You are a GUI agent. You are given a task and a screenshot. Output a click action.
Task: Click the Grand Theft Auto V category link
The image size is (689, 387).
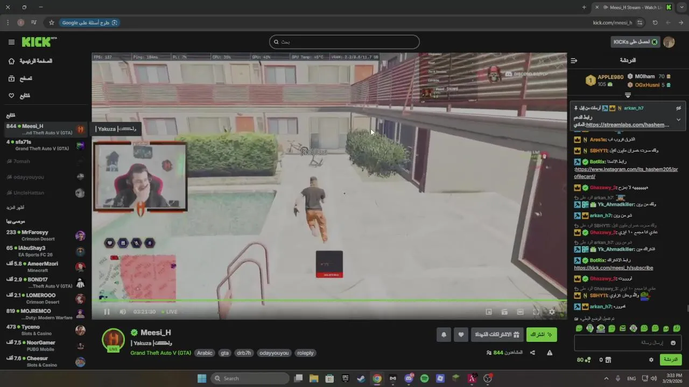coord(161,353)
